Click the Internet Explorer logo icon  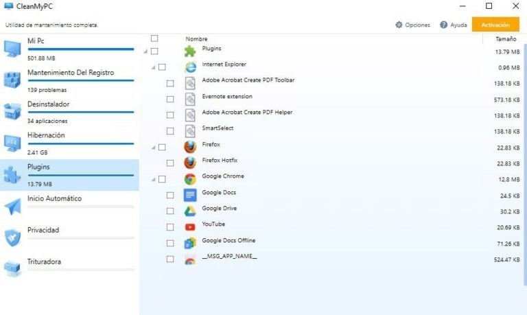[x=190, y=67]
